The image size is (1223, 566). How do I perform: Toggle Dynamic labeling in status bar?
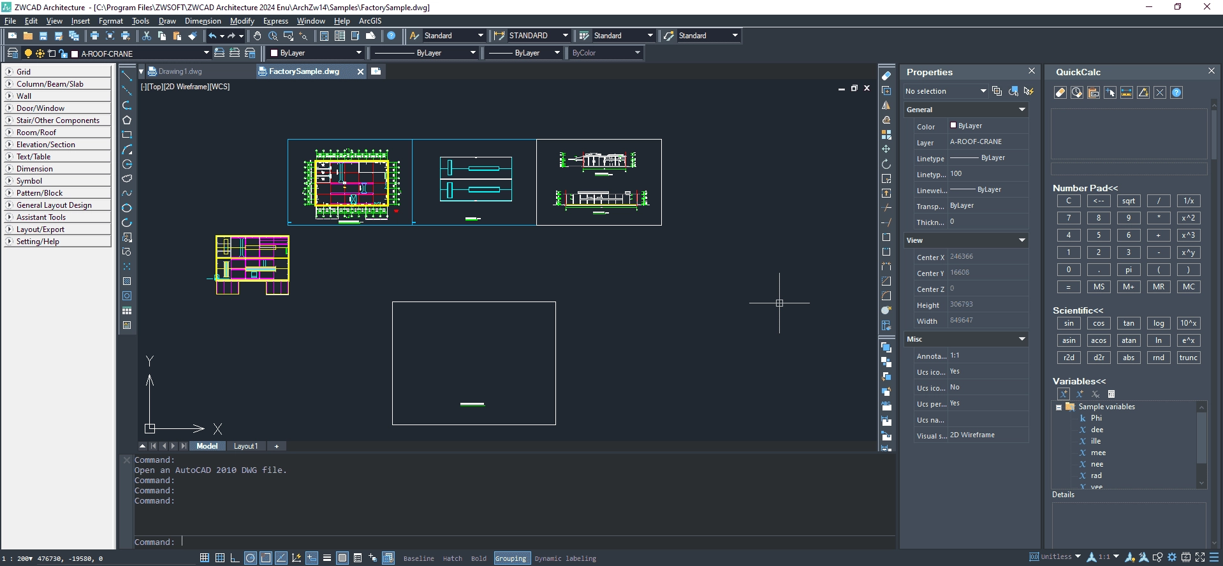point(566,558)
